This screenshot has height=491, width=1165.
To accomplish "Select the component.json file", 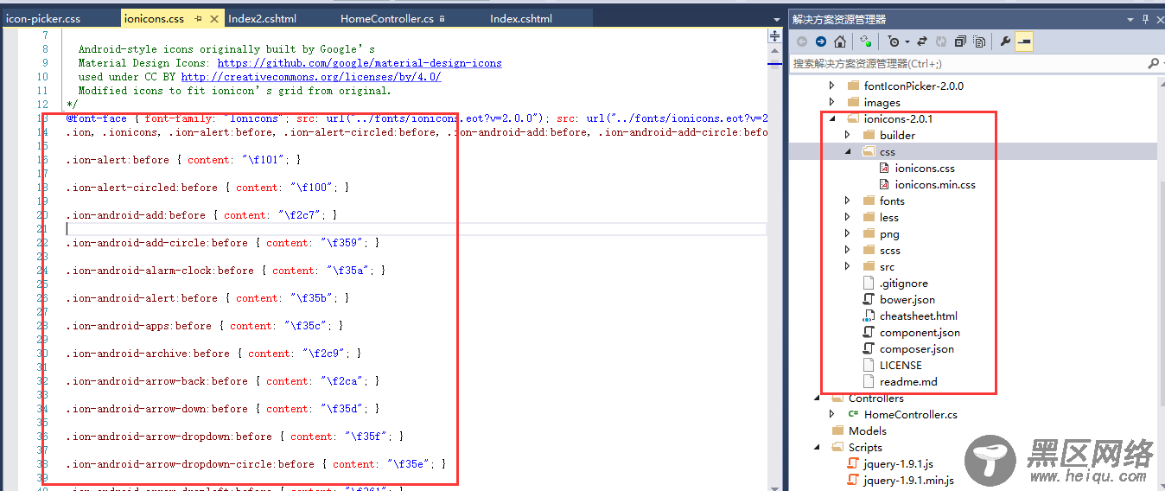I will pos(920,332).
